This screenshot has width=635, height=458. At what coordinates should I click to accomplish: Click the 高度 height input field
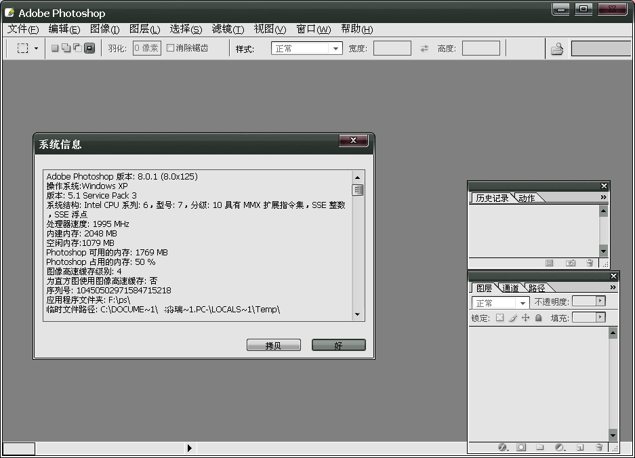click(x=480, y=48)
